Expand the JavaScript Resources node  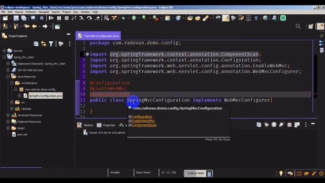pyautogui.click(x=8, y=115)
